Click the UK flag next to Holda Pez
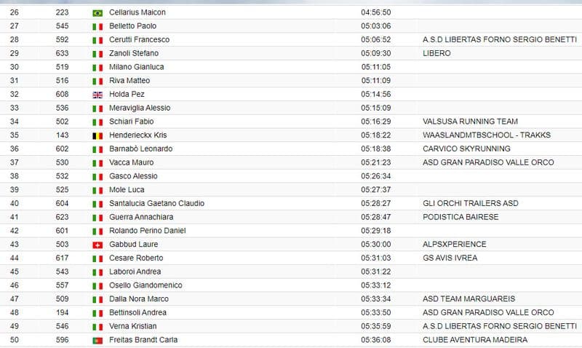 tap(97, 95)
